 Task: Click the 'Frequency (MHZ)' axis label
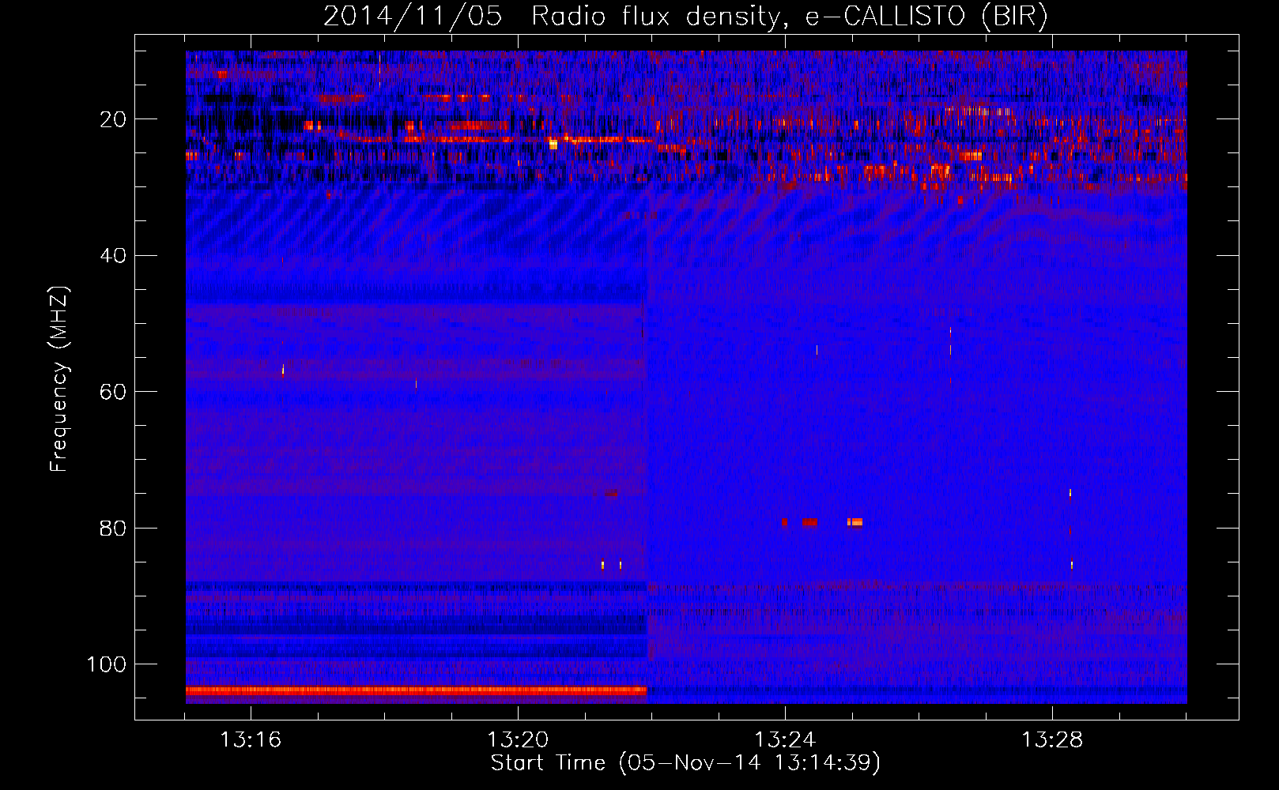pyautogui.click(x=59, y=379)
